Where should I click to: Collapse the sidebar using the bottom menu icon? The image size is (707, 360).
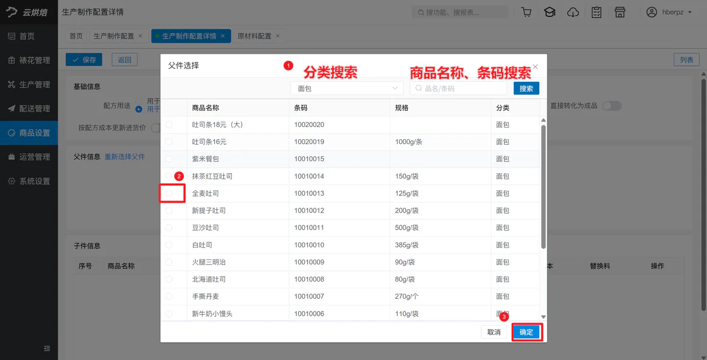coord(47,348)
